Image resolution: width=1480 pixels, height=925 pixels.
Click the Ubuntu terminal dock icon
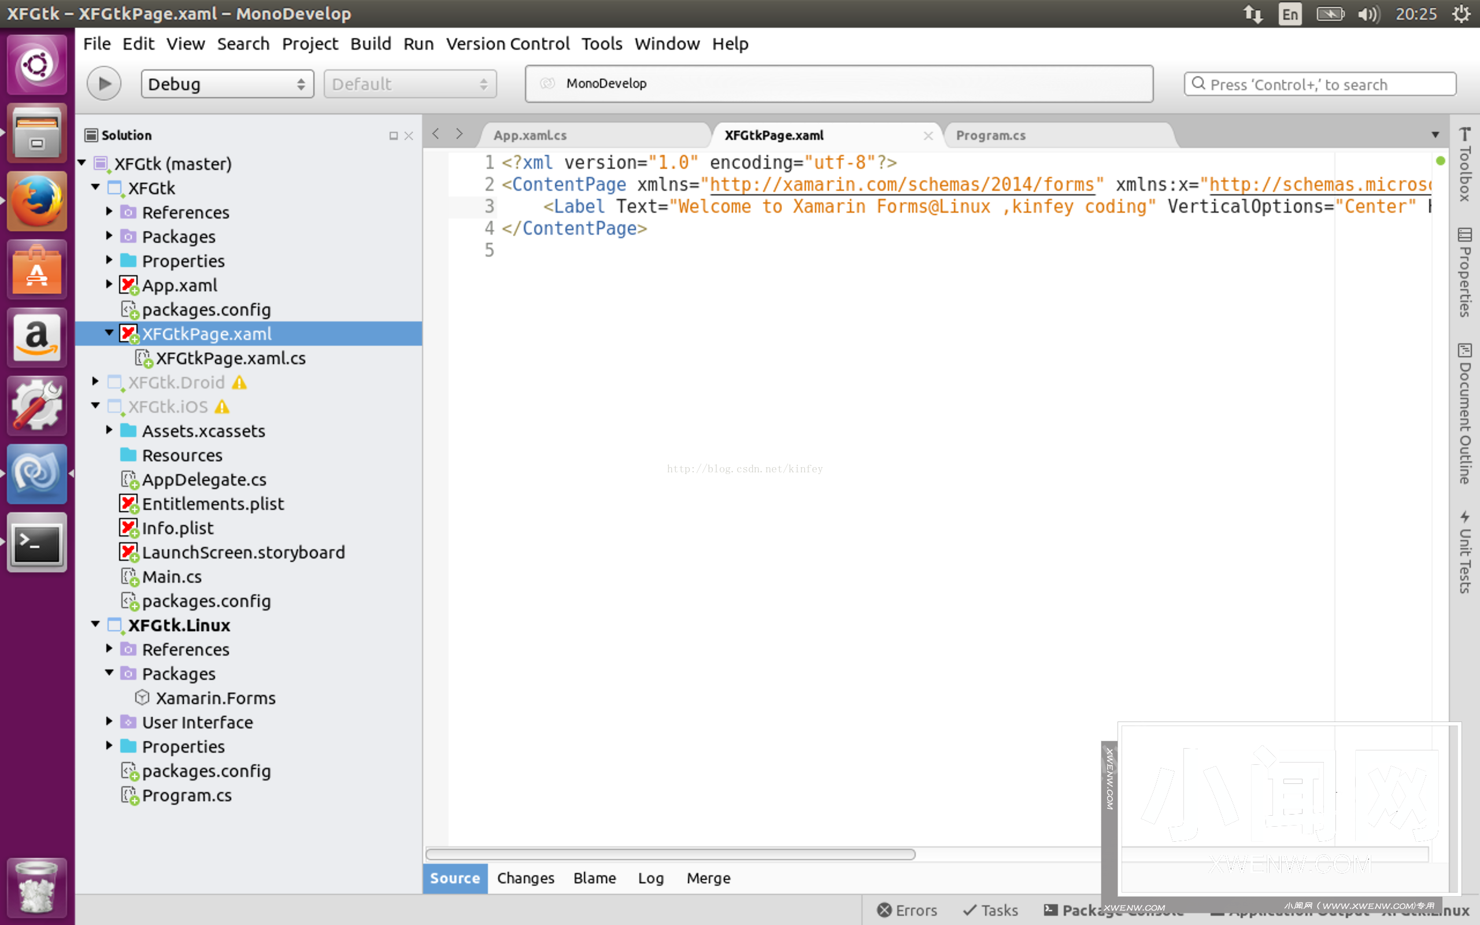tap(38, 543)
